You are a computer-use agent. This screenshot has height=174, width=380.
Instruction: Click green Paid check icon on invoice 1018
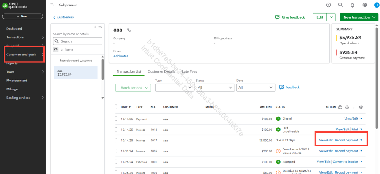tap(278, 130)
